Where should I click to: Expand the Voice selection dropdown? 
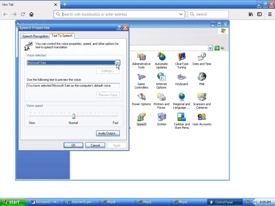pos(118,63)
